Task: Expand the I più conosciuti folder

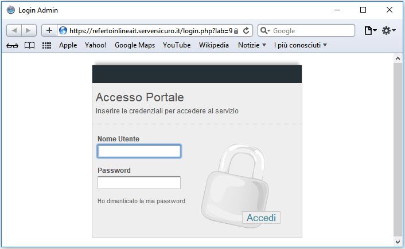Action: click(x=301, y=45)
